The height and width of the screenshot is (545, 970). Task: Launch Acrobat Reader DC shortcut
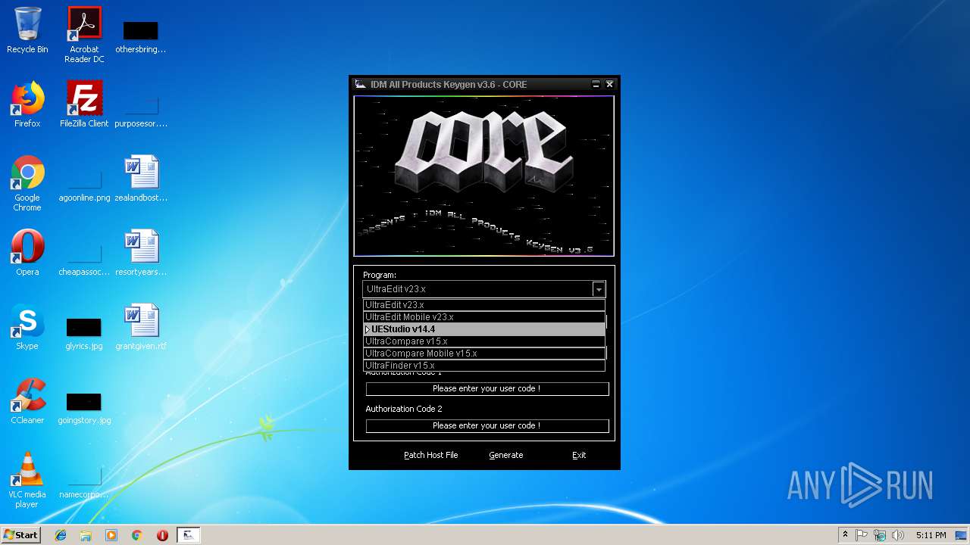(84, 34)
